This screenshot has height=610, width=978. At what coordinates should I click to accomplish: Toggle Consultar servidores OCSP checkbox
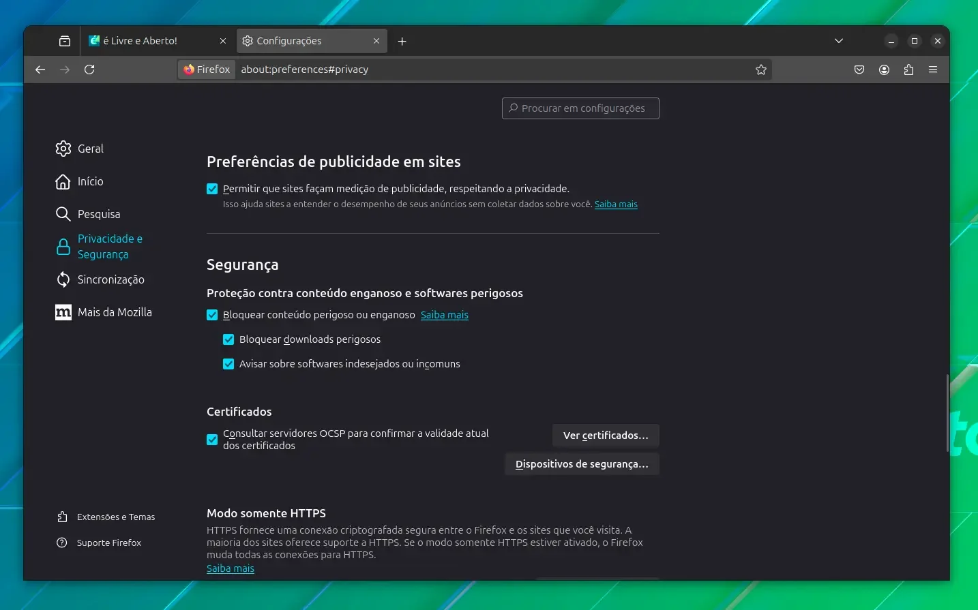coord(212,440)
